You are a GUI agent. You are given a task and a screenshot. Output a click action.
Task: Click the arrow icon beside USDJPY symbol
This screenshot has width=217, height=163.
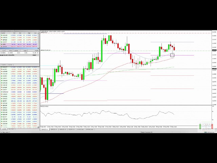click(x=1, y=42)
